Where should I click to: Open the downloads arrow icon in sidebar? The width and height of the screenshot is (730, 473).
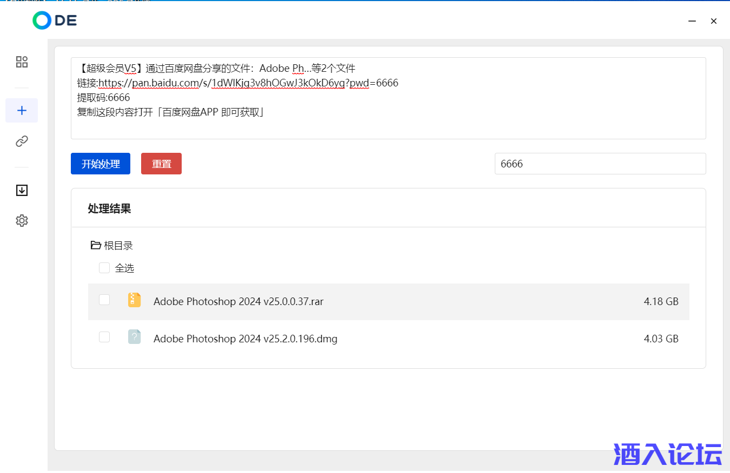[x=22, y=190]
